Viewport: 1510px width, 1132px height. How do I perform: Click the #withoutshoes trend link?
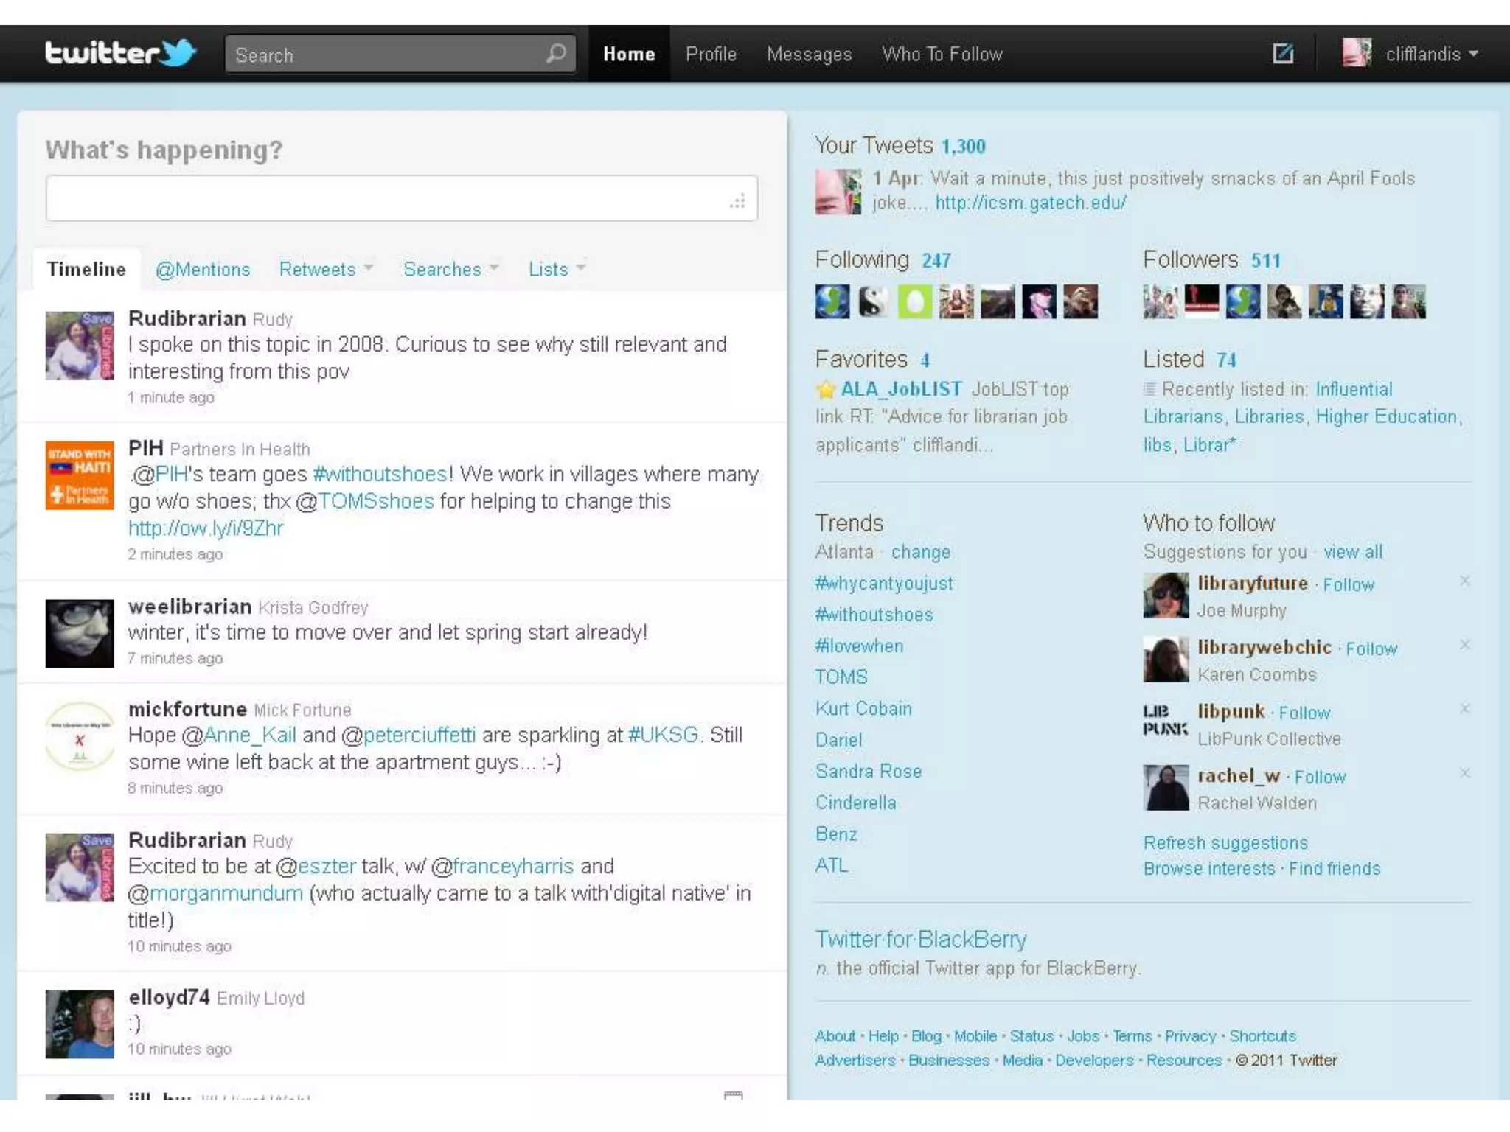pos(874,615)
